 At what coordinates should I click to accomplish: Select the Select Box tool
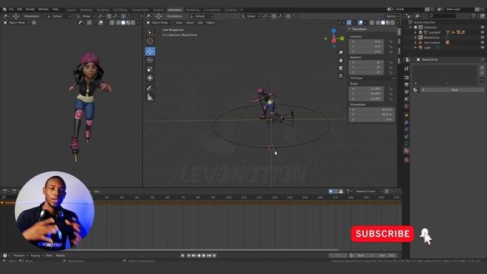coord(150,33)
